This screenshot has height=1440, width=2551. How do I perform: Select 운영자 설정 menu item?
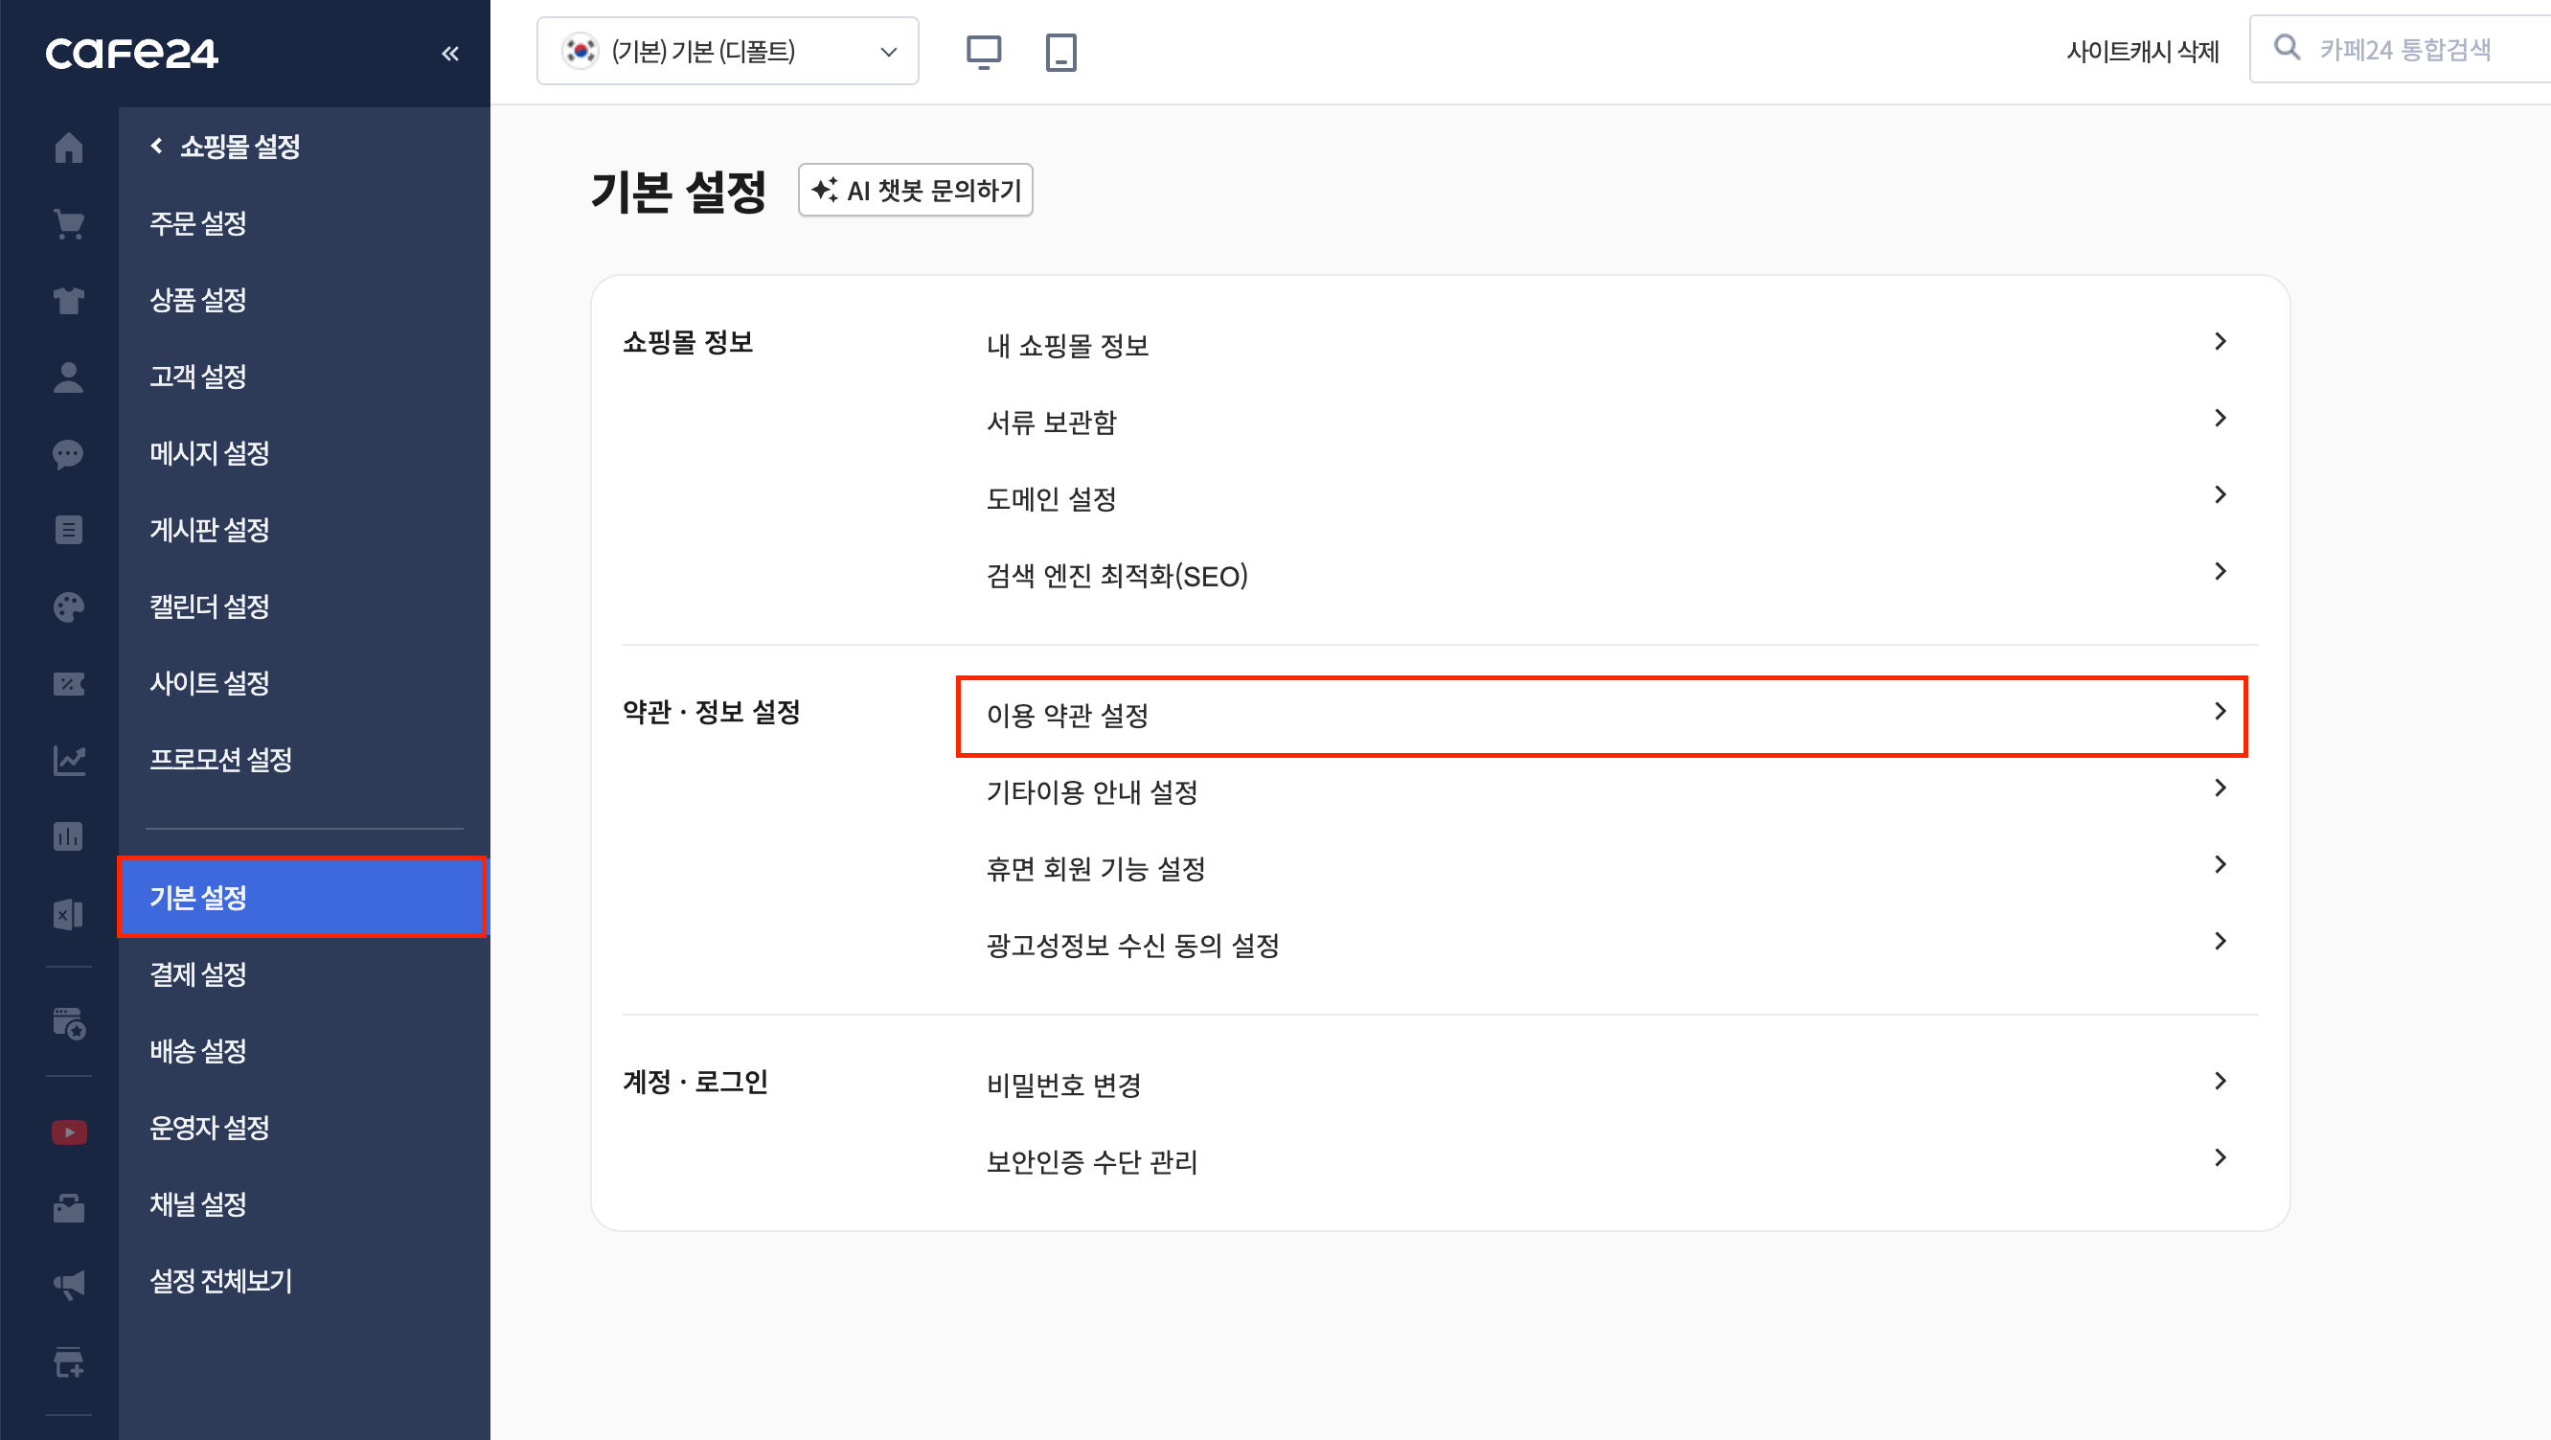click(x=304, y=1128)
